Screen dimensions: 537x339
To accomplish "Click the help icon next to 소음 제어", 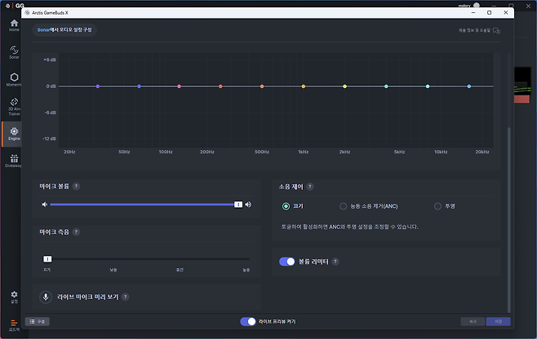I will 309,187.
